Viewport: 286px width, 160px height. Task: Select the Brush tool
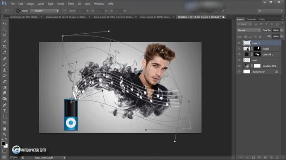coord(4,64)
